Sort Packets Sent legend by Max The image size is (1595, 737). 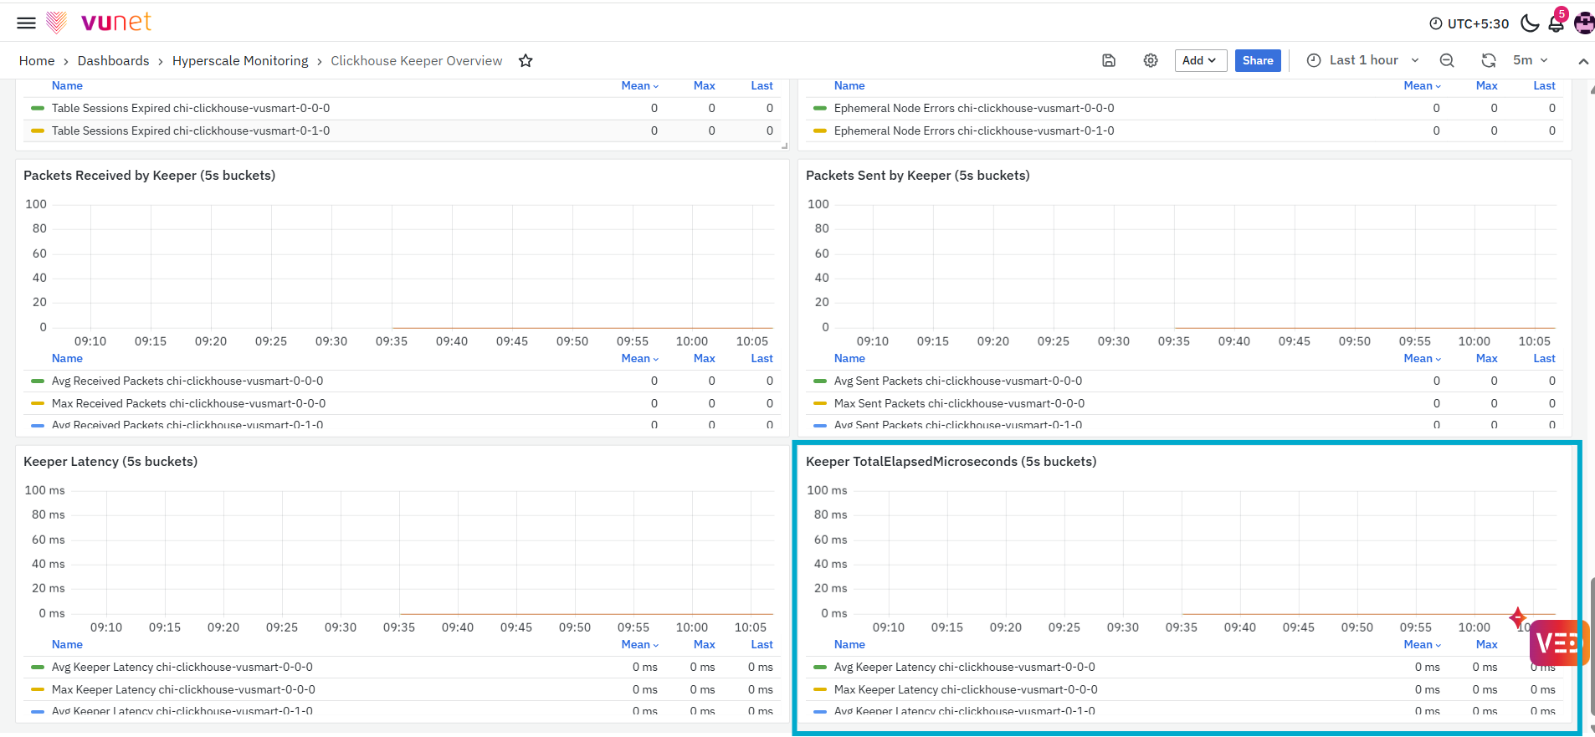pyautogui.click(x=1487, y=358)
